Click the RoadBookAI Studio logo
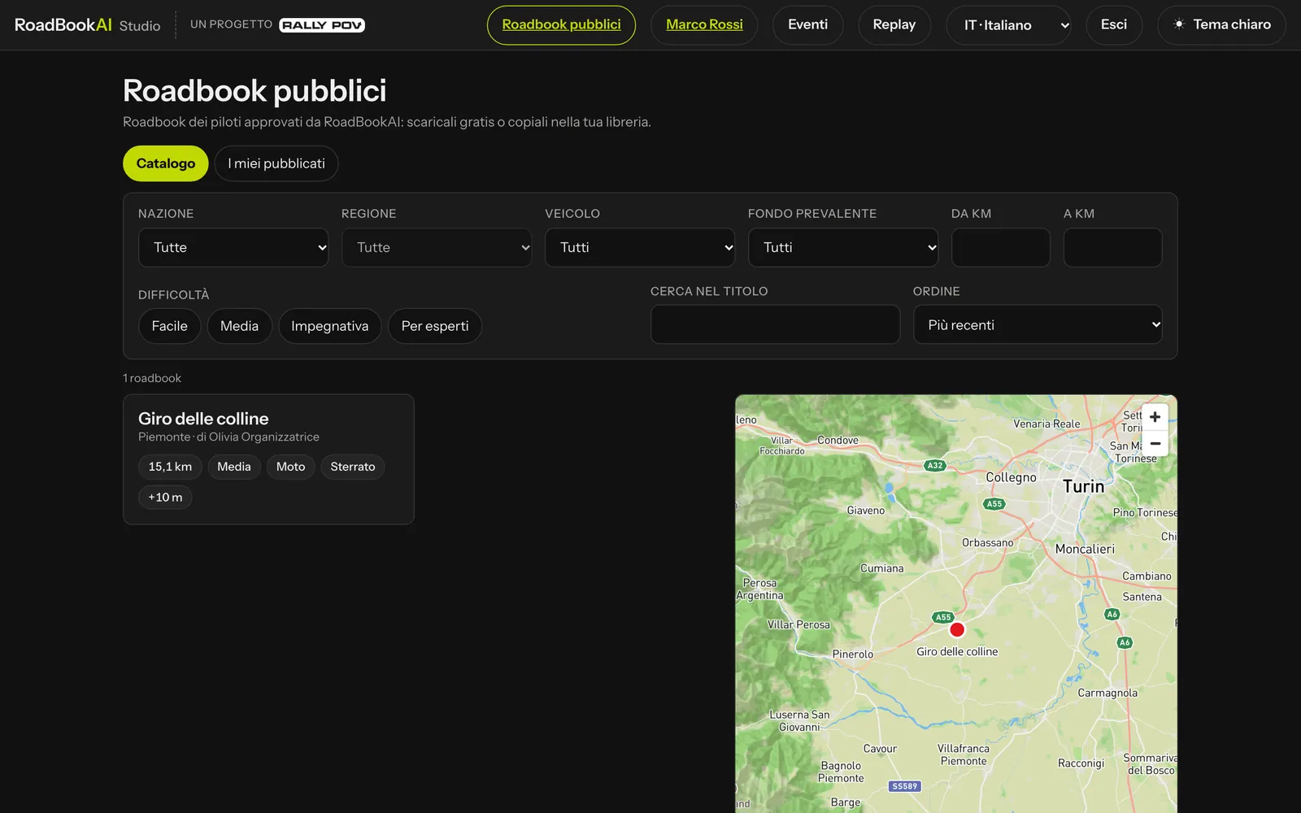This screenshot has width=1301, height=813. point(88,25)
